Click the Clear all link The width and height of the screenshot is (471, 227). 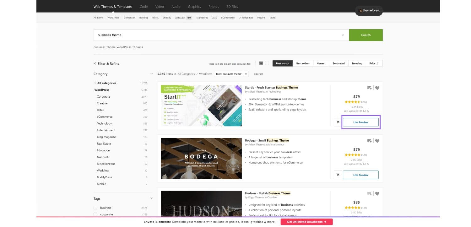click(x=258, y=74)
